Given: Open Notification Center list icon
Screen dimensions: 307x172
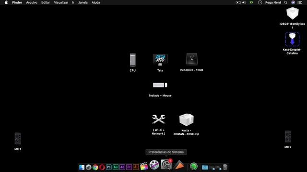Looking at the screenshot, I should pos(300,2).
